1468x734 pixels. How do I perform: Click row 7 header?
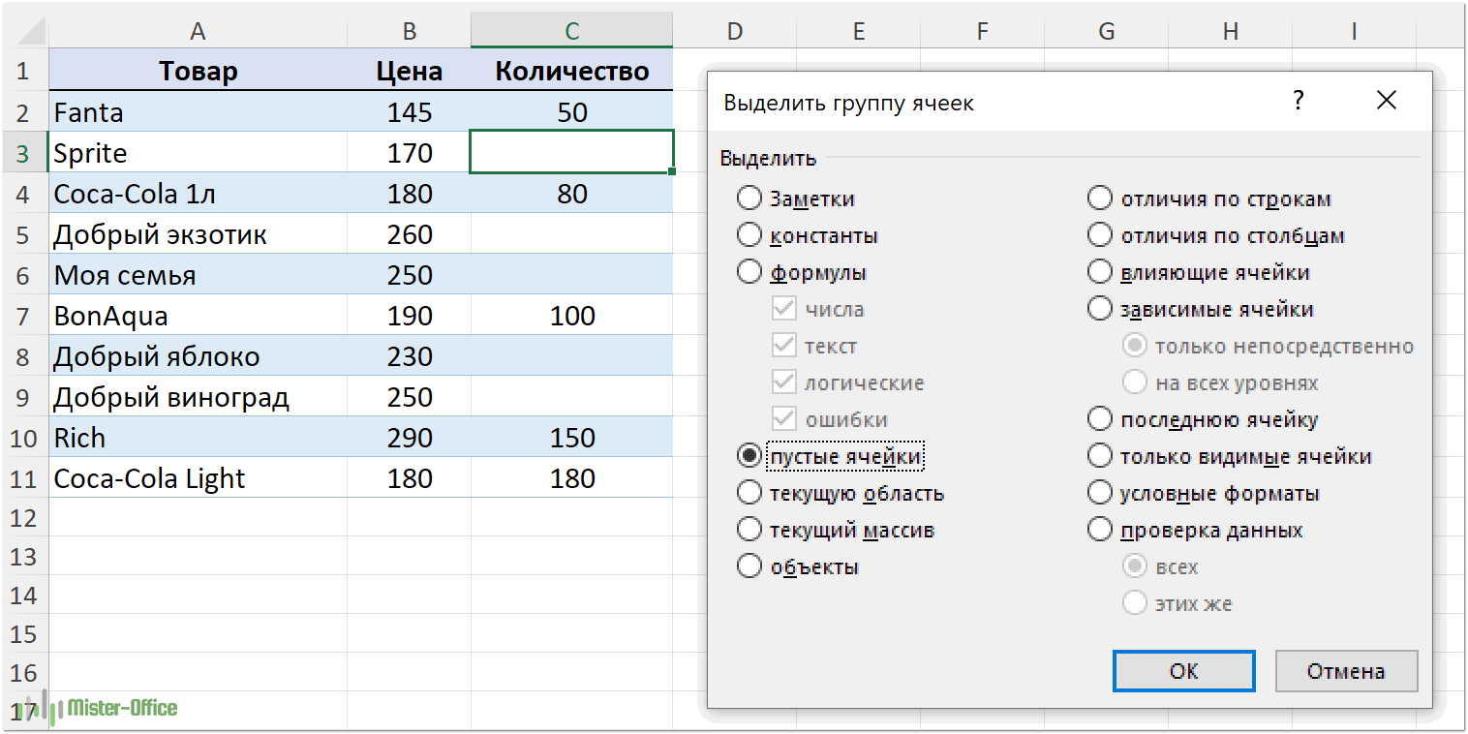tap(24, 316)
